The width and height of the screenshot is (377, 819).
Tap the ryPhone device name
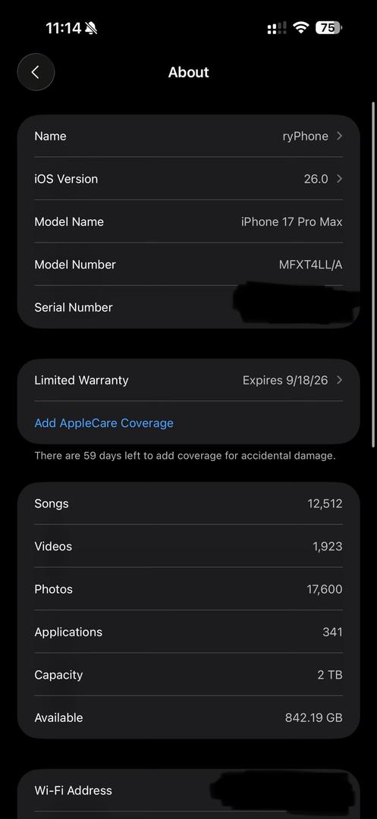(x=306, y=136)
